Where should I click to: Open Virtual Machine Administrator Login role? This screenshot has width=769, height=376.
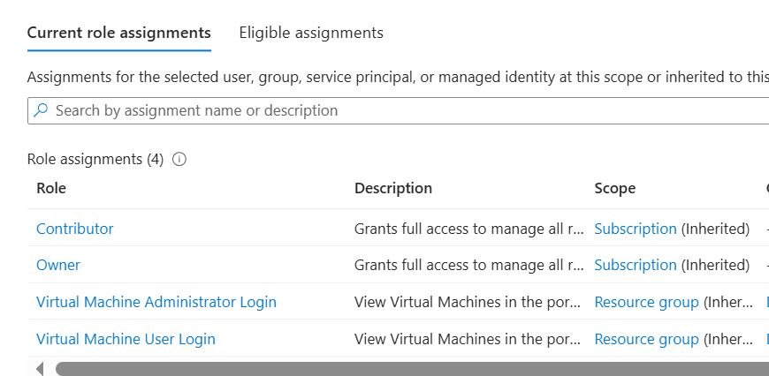click(x=156, y=302)
